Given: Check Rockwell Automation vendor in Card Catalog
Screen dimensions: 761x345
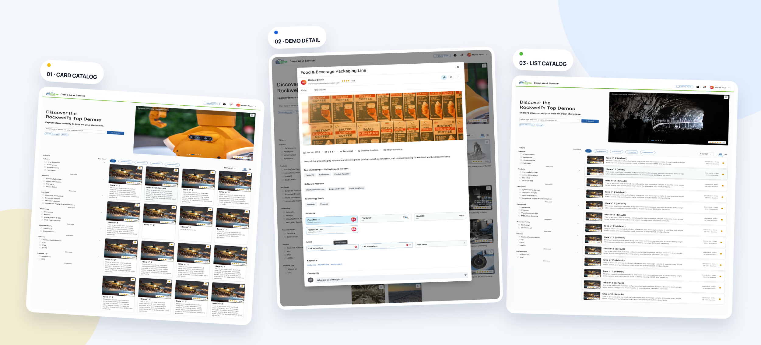Looking at the screenshot, I should click(40, 240).
